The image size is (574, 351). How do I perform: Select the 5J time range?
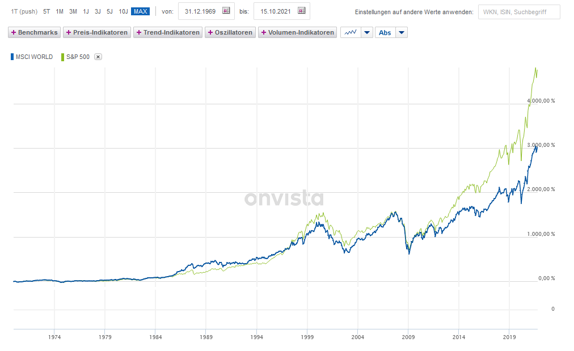pos(110,11)
